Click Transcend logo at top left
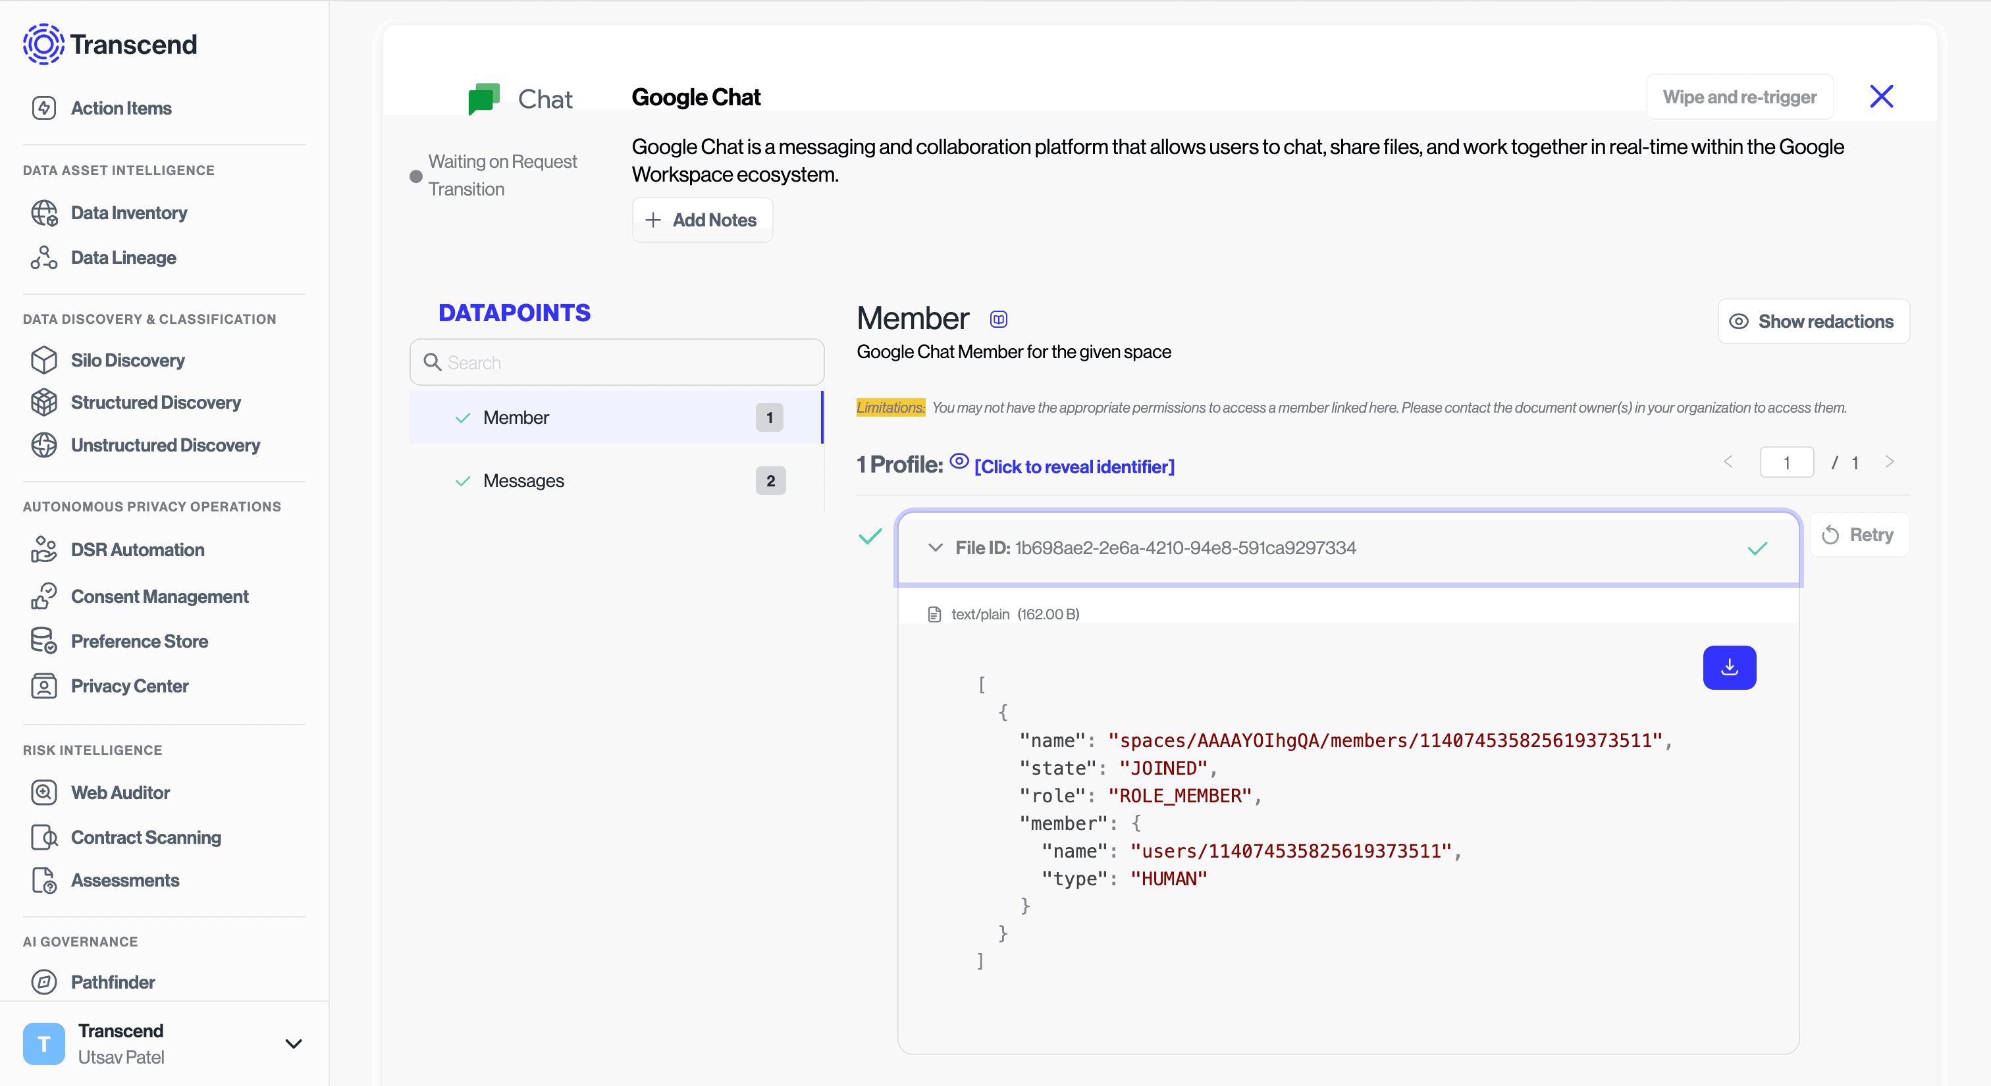 [110, 45]
